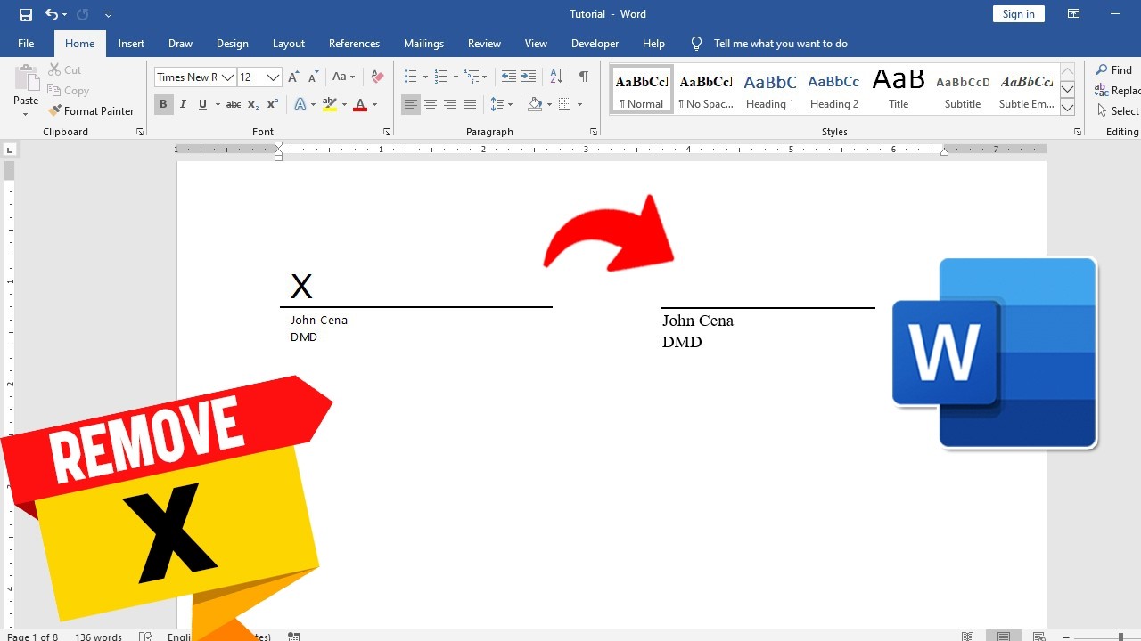Apply the Heading 1 style

[770, 90]
